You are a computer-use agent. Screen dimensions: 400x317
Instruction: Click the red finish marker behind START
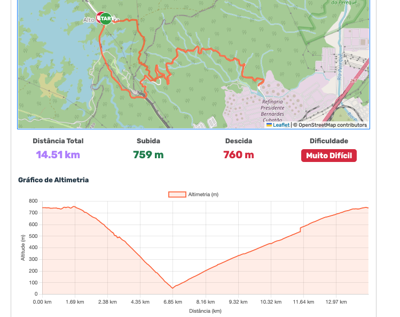[99, 16]
